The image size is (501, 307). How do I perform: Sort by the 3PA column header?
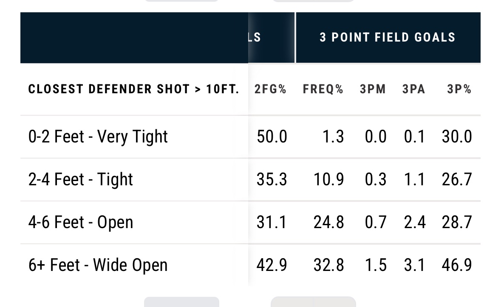[x=414, y=89]
